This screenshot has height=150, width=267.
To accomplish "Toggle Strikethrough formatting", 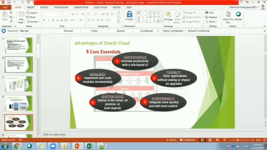I will pyautogui.click(x=61, y=20).
